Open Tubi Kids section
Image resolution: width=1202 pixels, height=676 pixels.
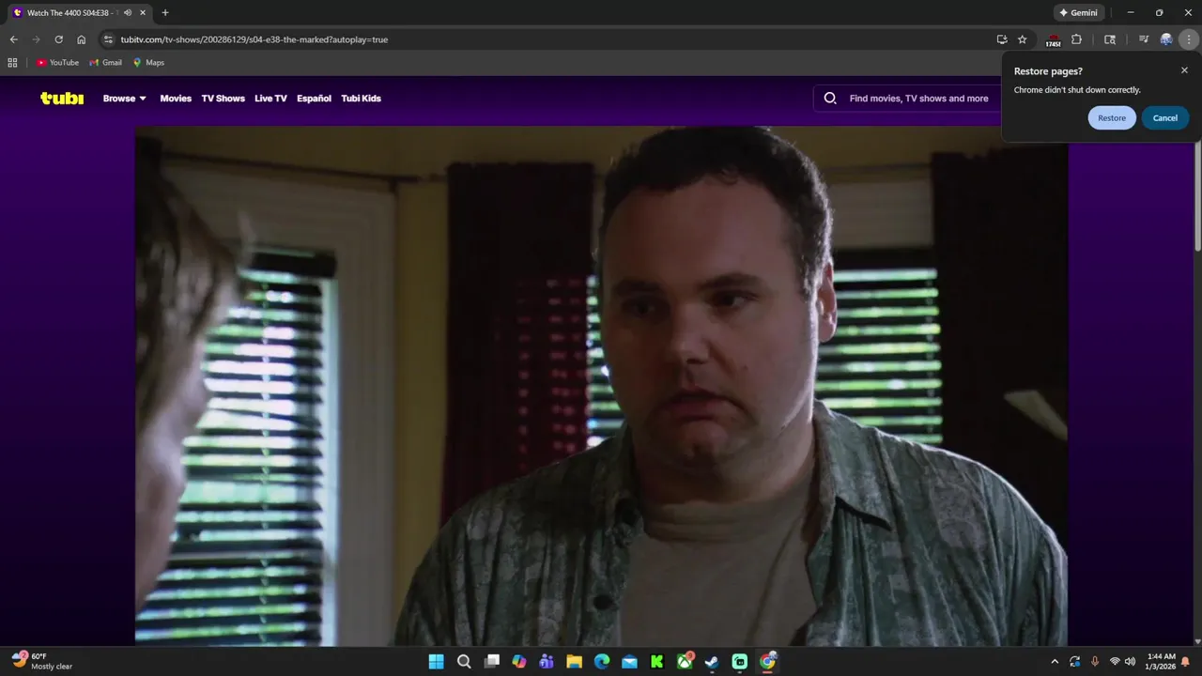point(361,99)
